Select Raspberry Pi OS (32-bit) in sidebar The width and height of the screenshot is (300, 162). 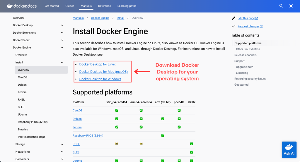coord(33,122)
